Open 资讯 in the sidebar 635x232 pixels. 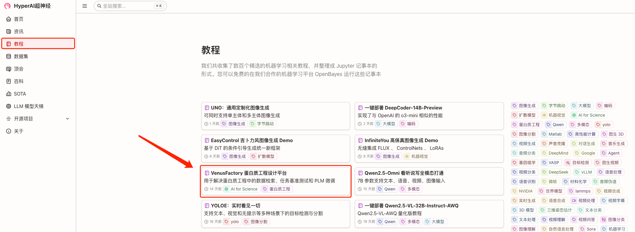[x=38, y=31]
